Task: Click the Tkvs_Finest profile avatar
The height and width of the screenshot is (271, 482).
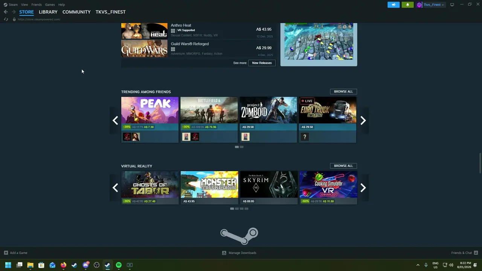Action: 419,5
